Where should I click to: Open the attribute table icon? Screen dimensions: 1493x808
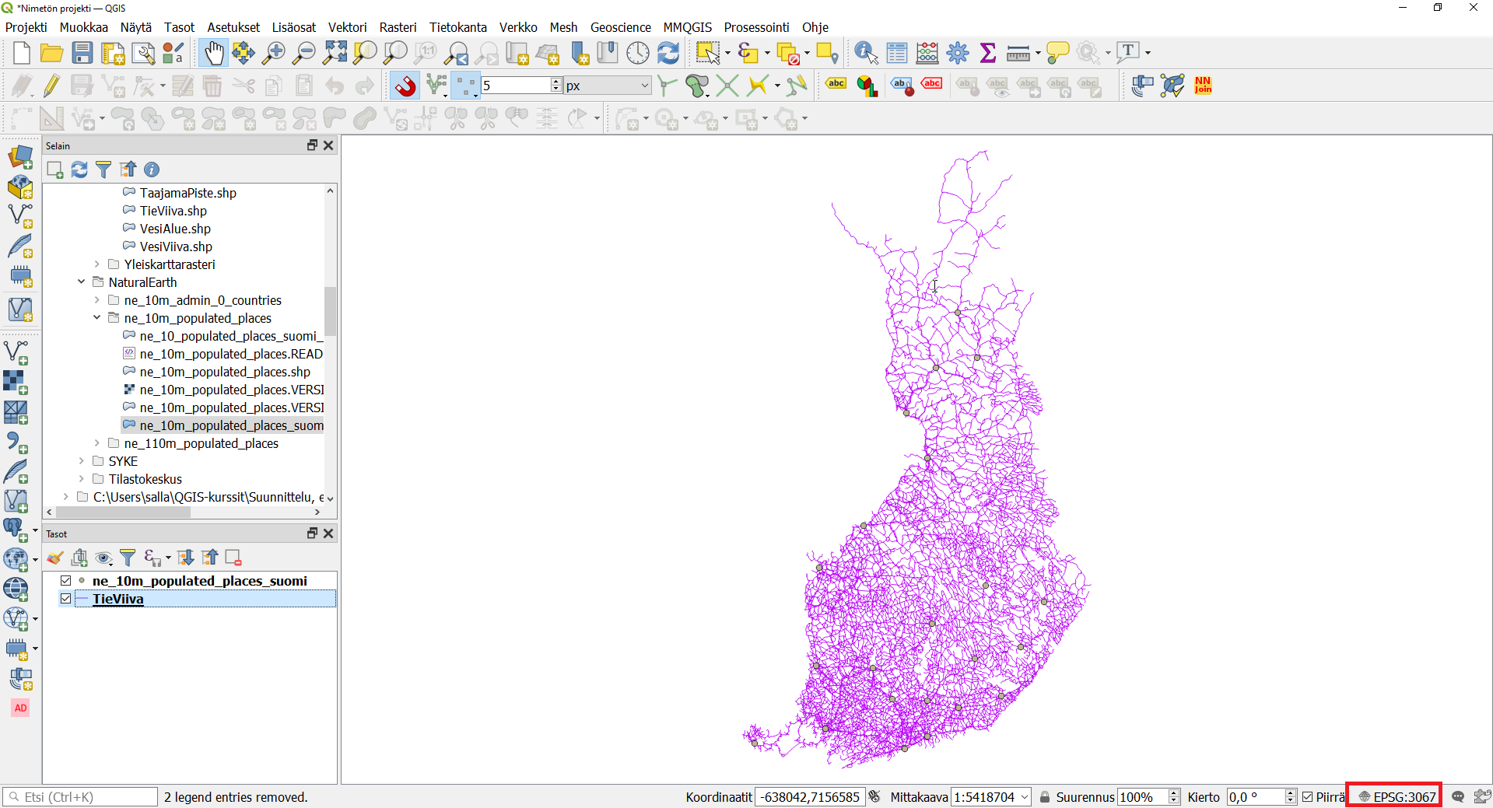tap(896, 53)
